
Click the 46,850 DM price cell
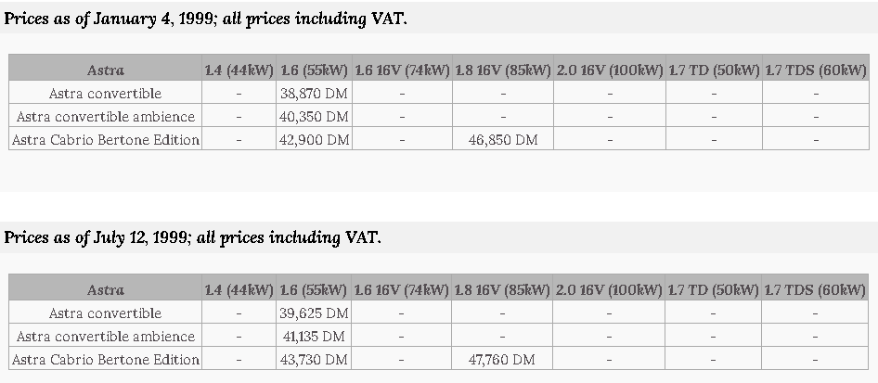click(503, 139)
